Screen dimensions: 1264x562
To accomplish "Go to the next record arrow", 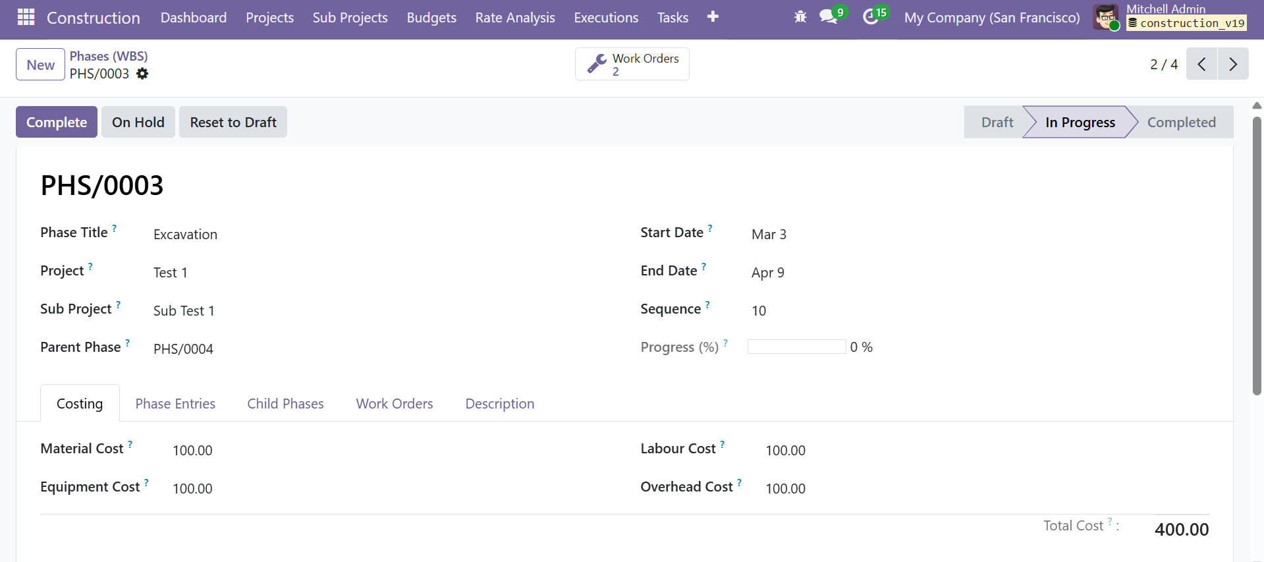I will pos(1233,64).
